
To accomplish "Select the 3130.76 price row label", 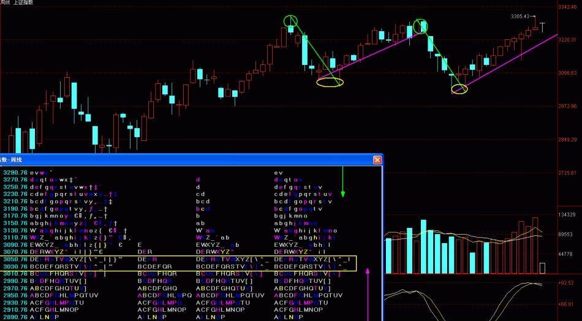I will coord(15,230).
